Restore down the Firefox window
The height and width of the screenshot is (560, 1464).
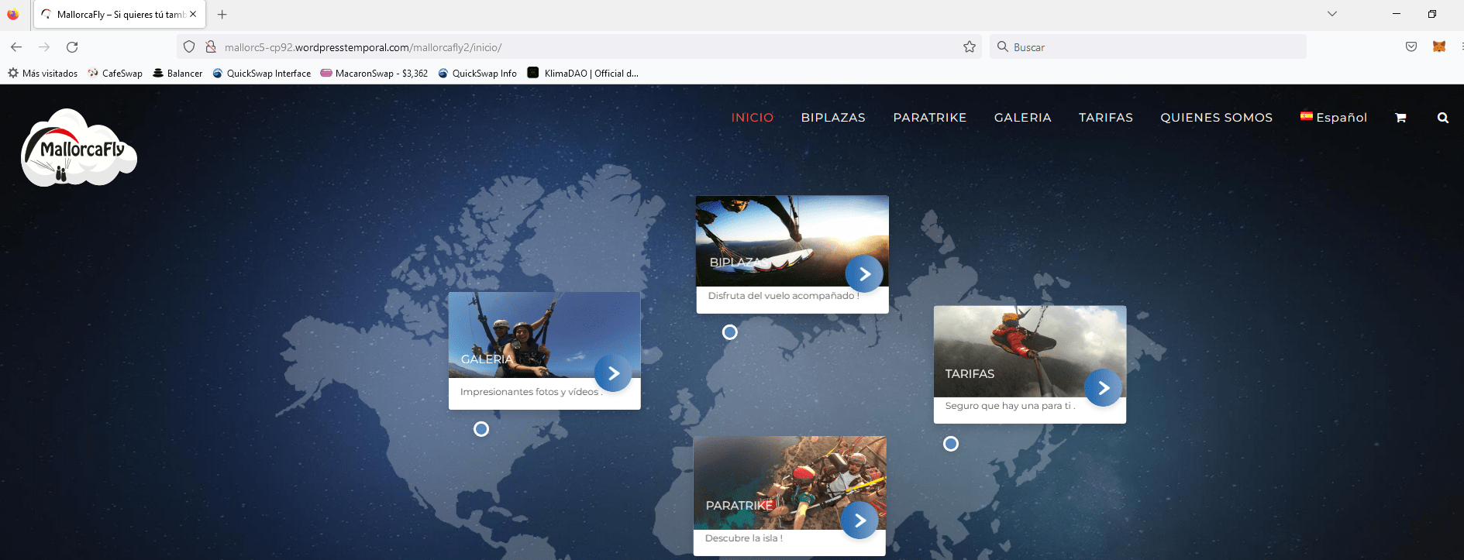point(1432,14)
